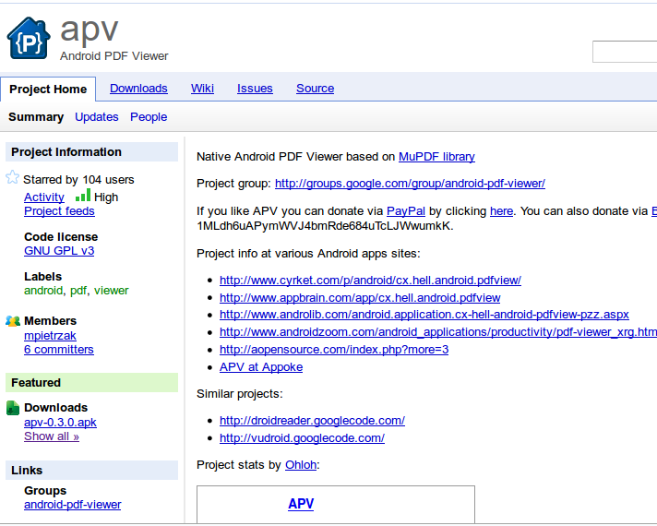Open the Wiki tab
This screenshot has width=657, height=526.
pyautogui.click(x=202, y=89)
